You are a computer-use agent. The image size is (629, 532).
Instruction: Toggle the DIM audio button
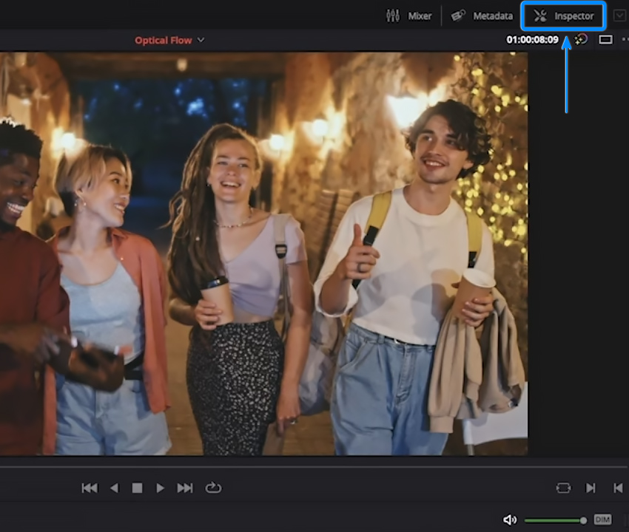602,519
